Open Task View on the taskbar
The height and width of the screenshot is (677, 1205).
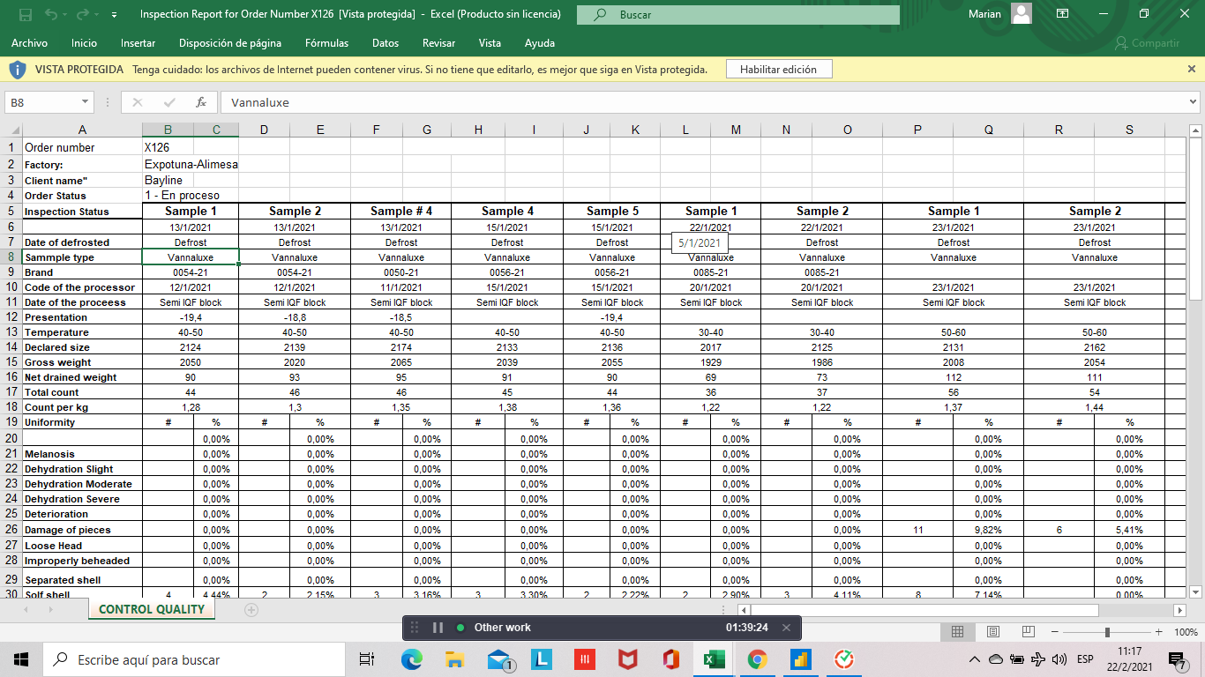[367, 659]
